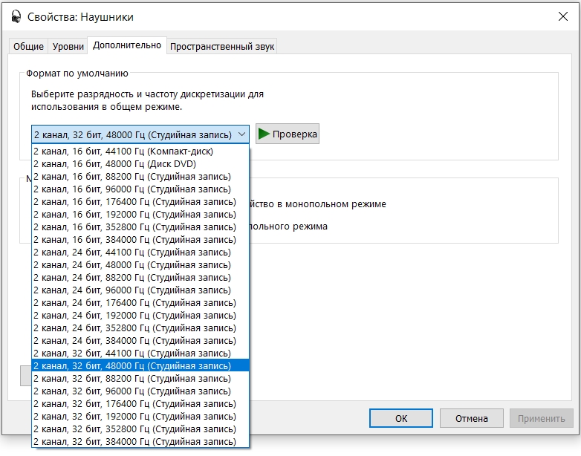Choose 2 канал, 16 бит, 352800 Гц entry

click(140, 227)
